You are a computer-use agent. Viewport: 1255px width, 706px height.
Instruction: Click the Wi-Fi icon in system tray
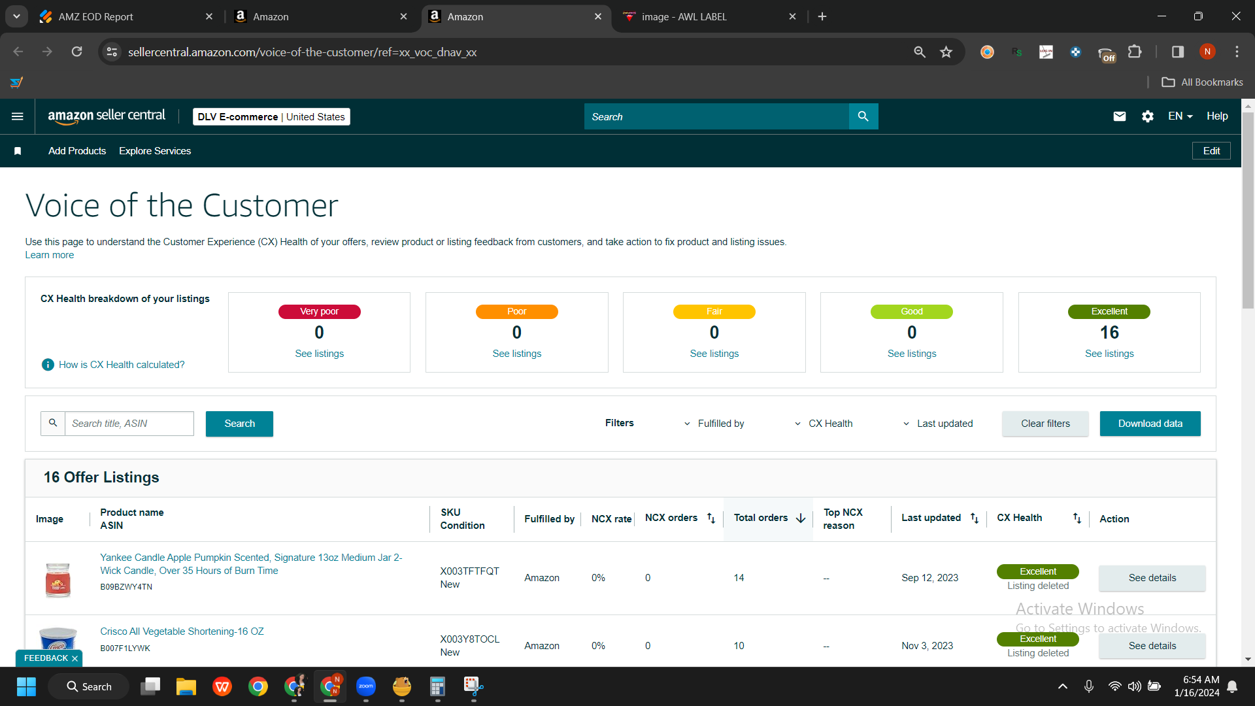(x=1114, y=686)
